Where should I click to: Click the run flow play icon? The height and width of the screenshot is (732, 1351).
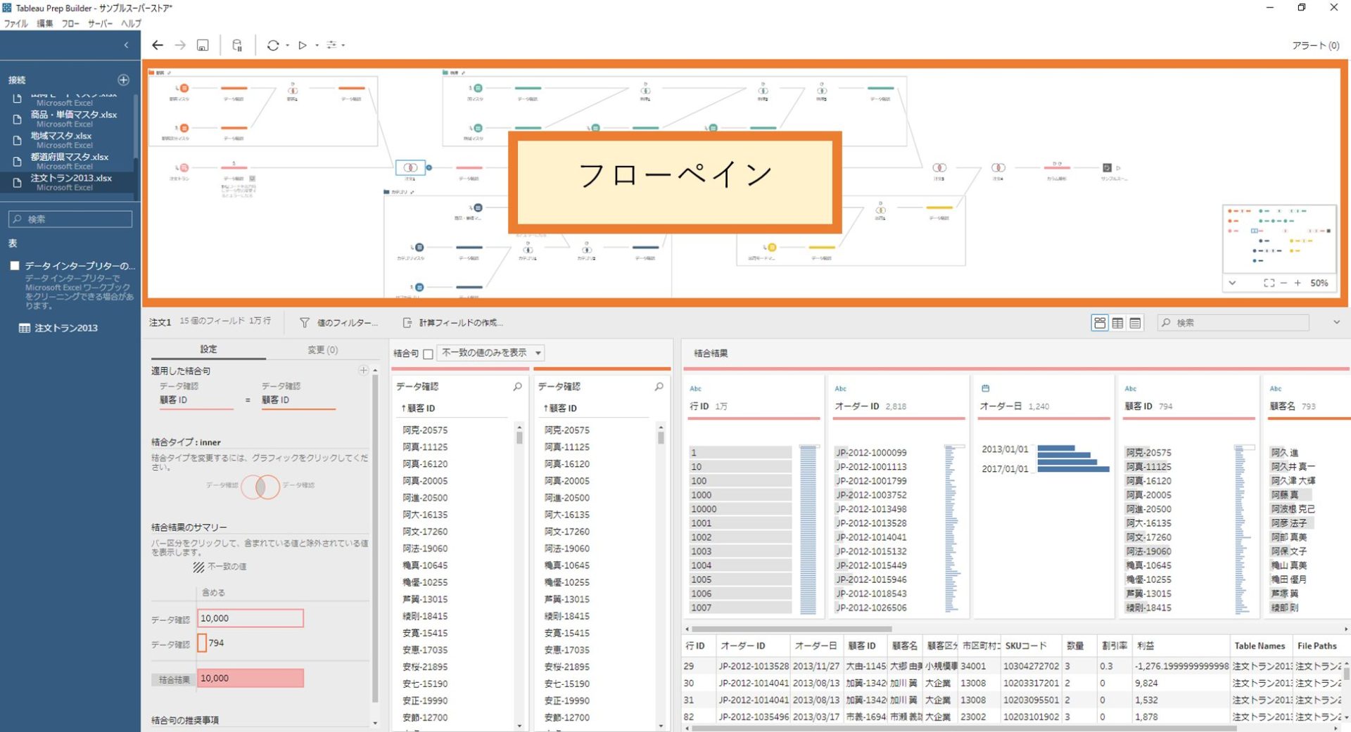coord(303,45)
